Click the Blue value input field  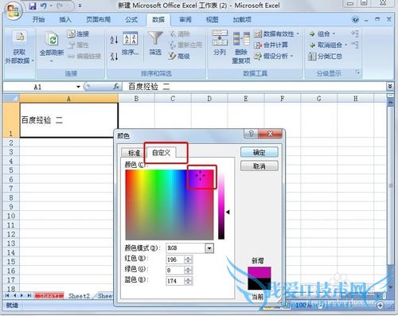(175, 281)
